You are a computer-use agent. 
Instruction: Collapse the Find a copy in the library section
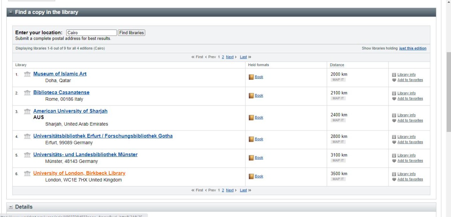tap(11, 12)
